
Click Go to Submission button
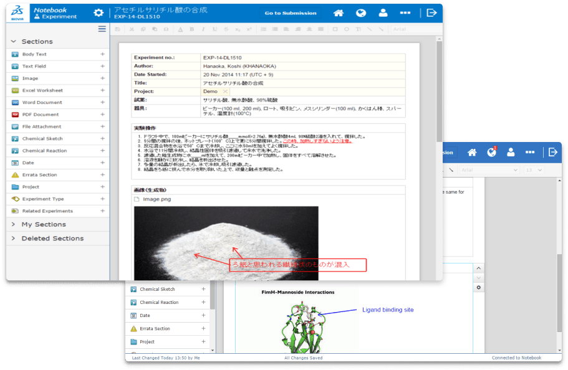[x=291, y=13]
